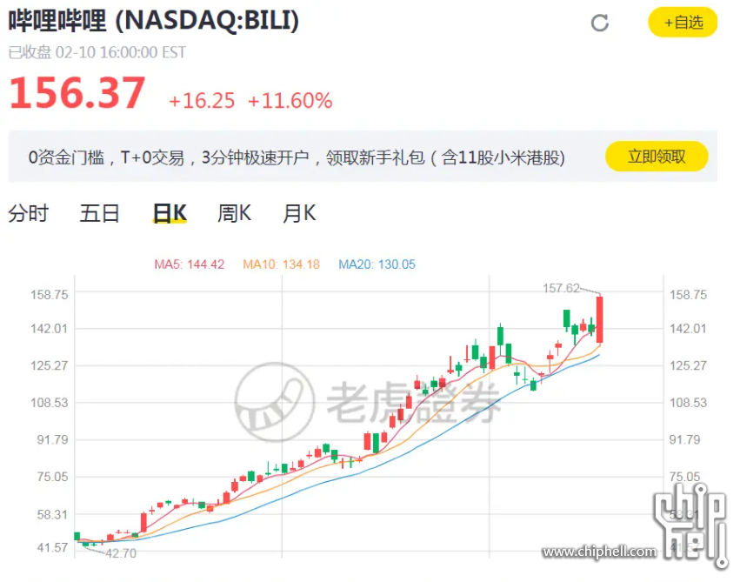
Task: Click the 156.37 current price
Action: pos(77,93)
